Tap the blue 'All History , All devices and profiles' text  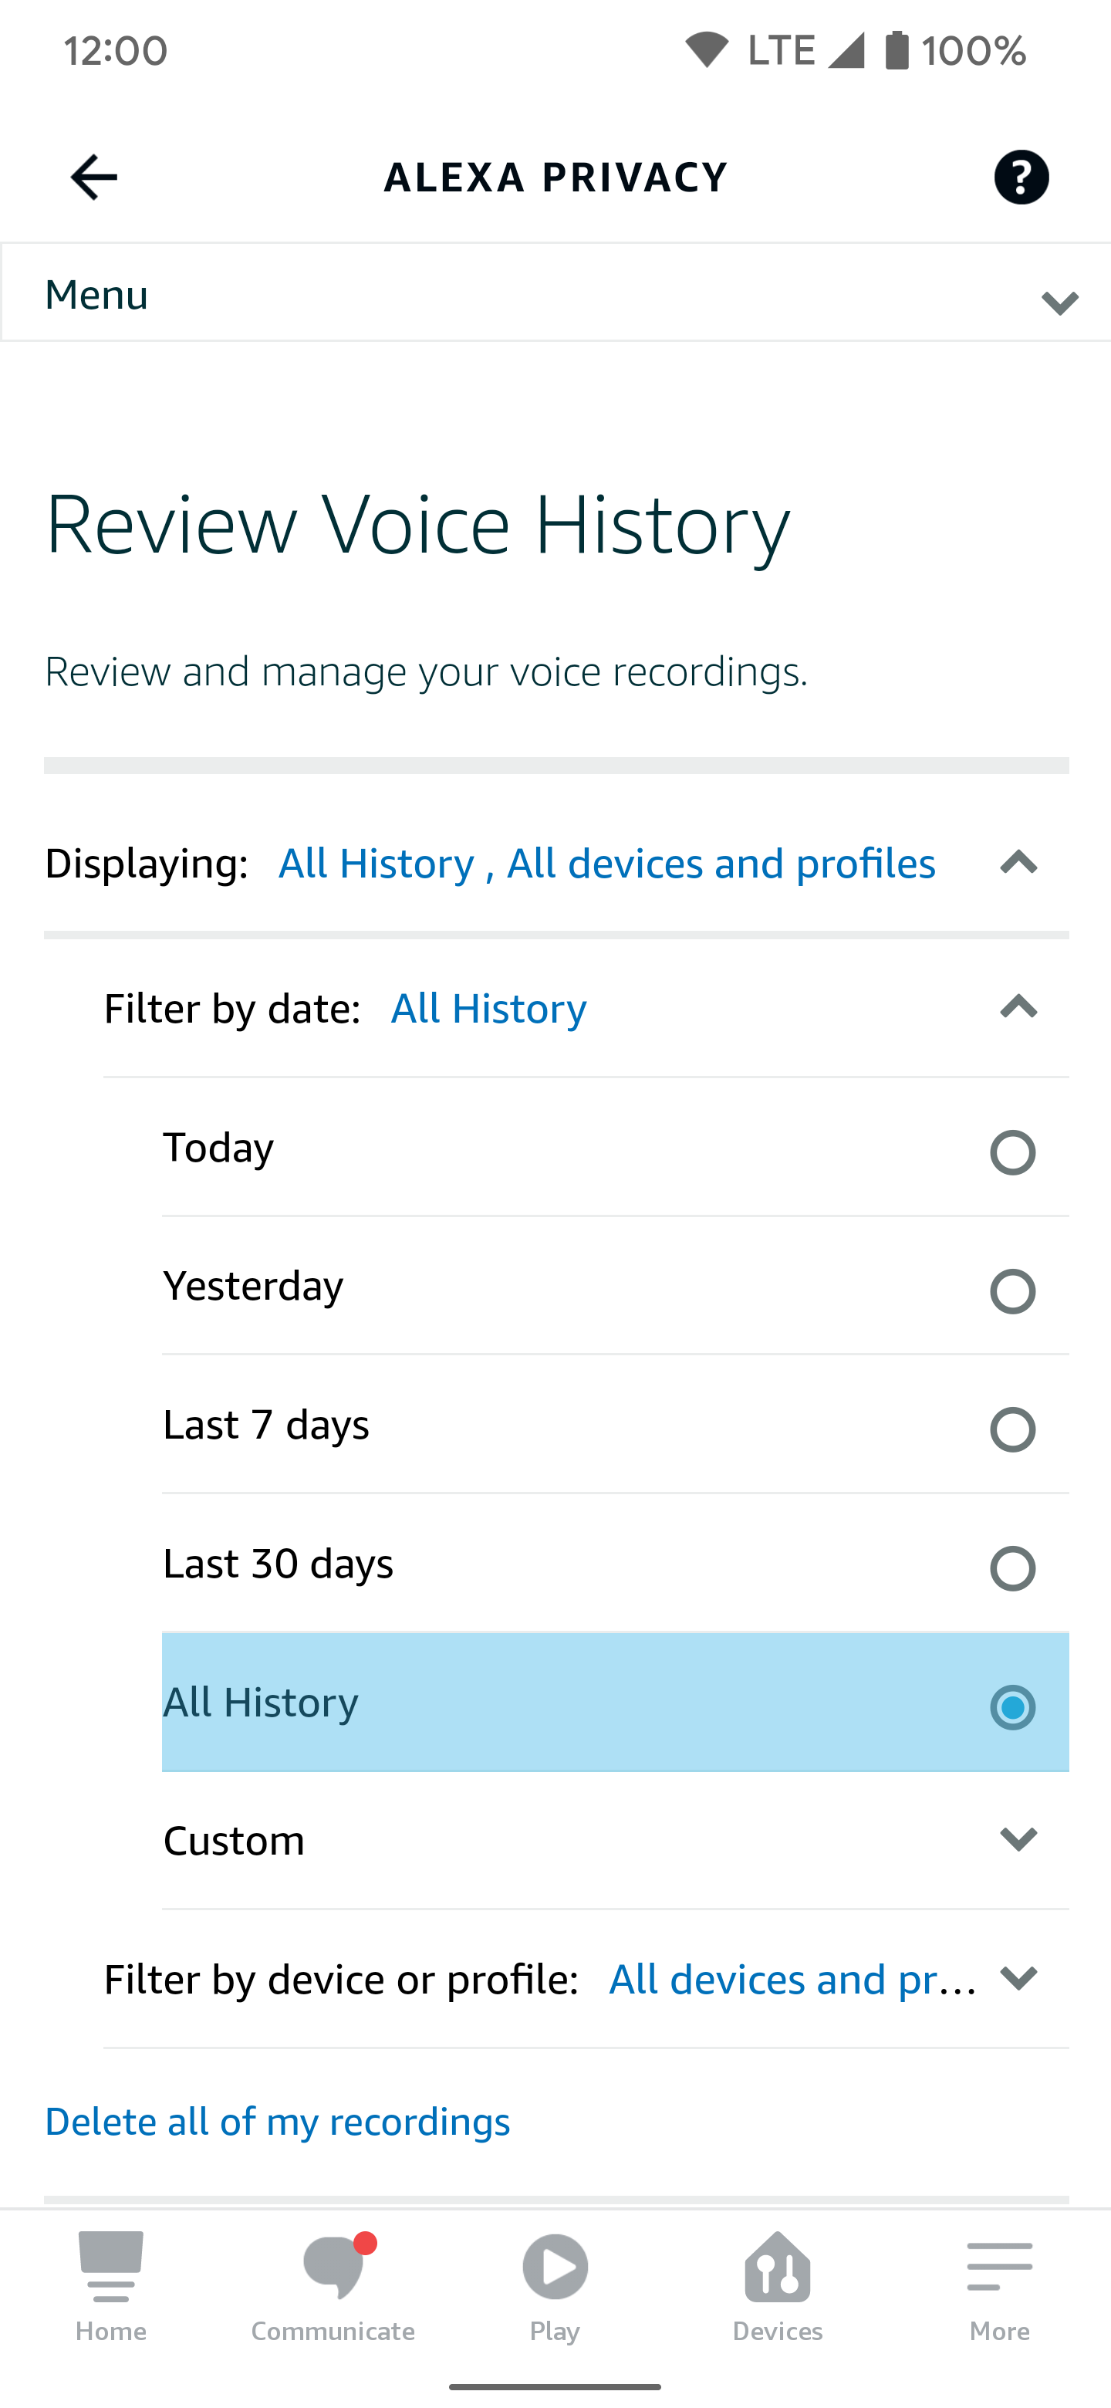tap(606, 863)
